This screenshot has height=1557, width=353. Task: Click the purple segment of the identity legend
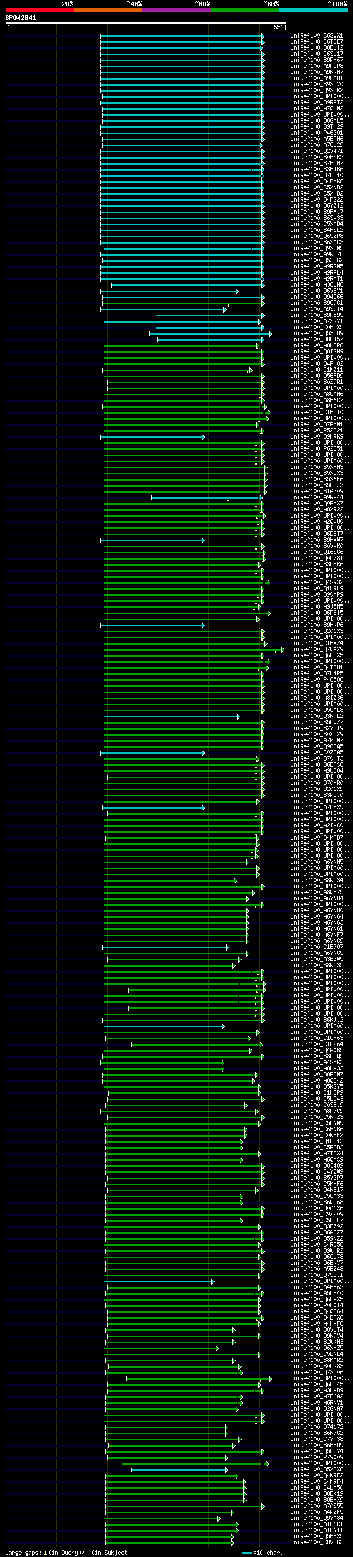[x=176, y=10]
